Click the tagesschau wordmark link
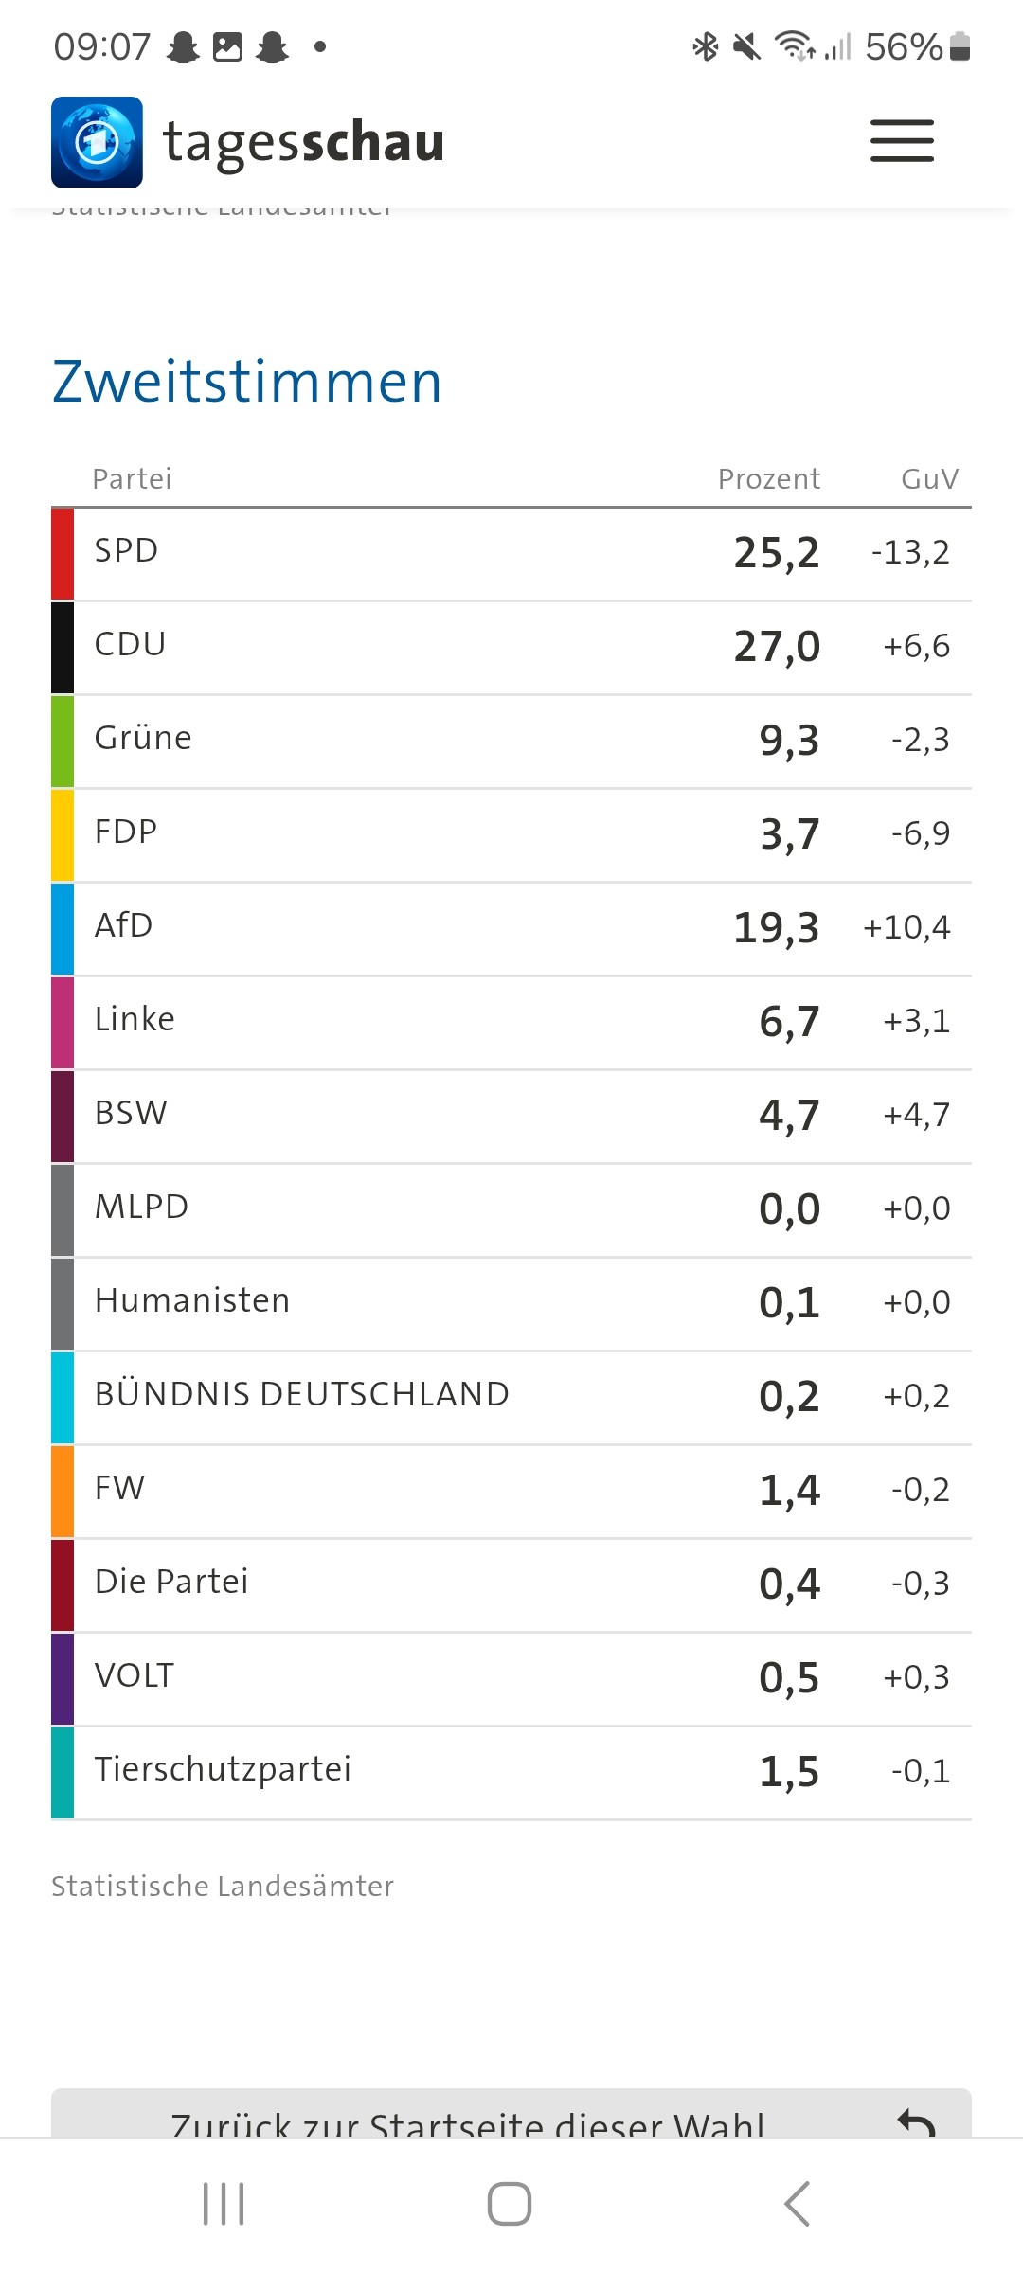1023x2273 pixels. pos(303,142)
